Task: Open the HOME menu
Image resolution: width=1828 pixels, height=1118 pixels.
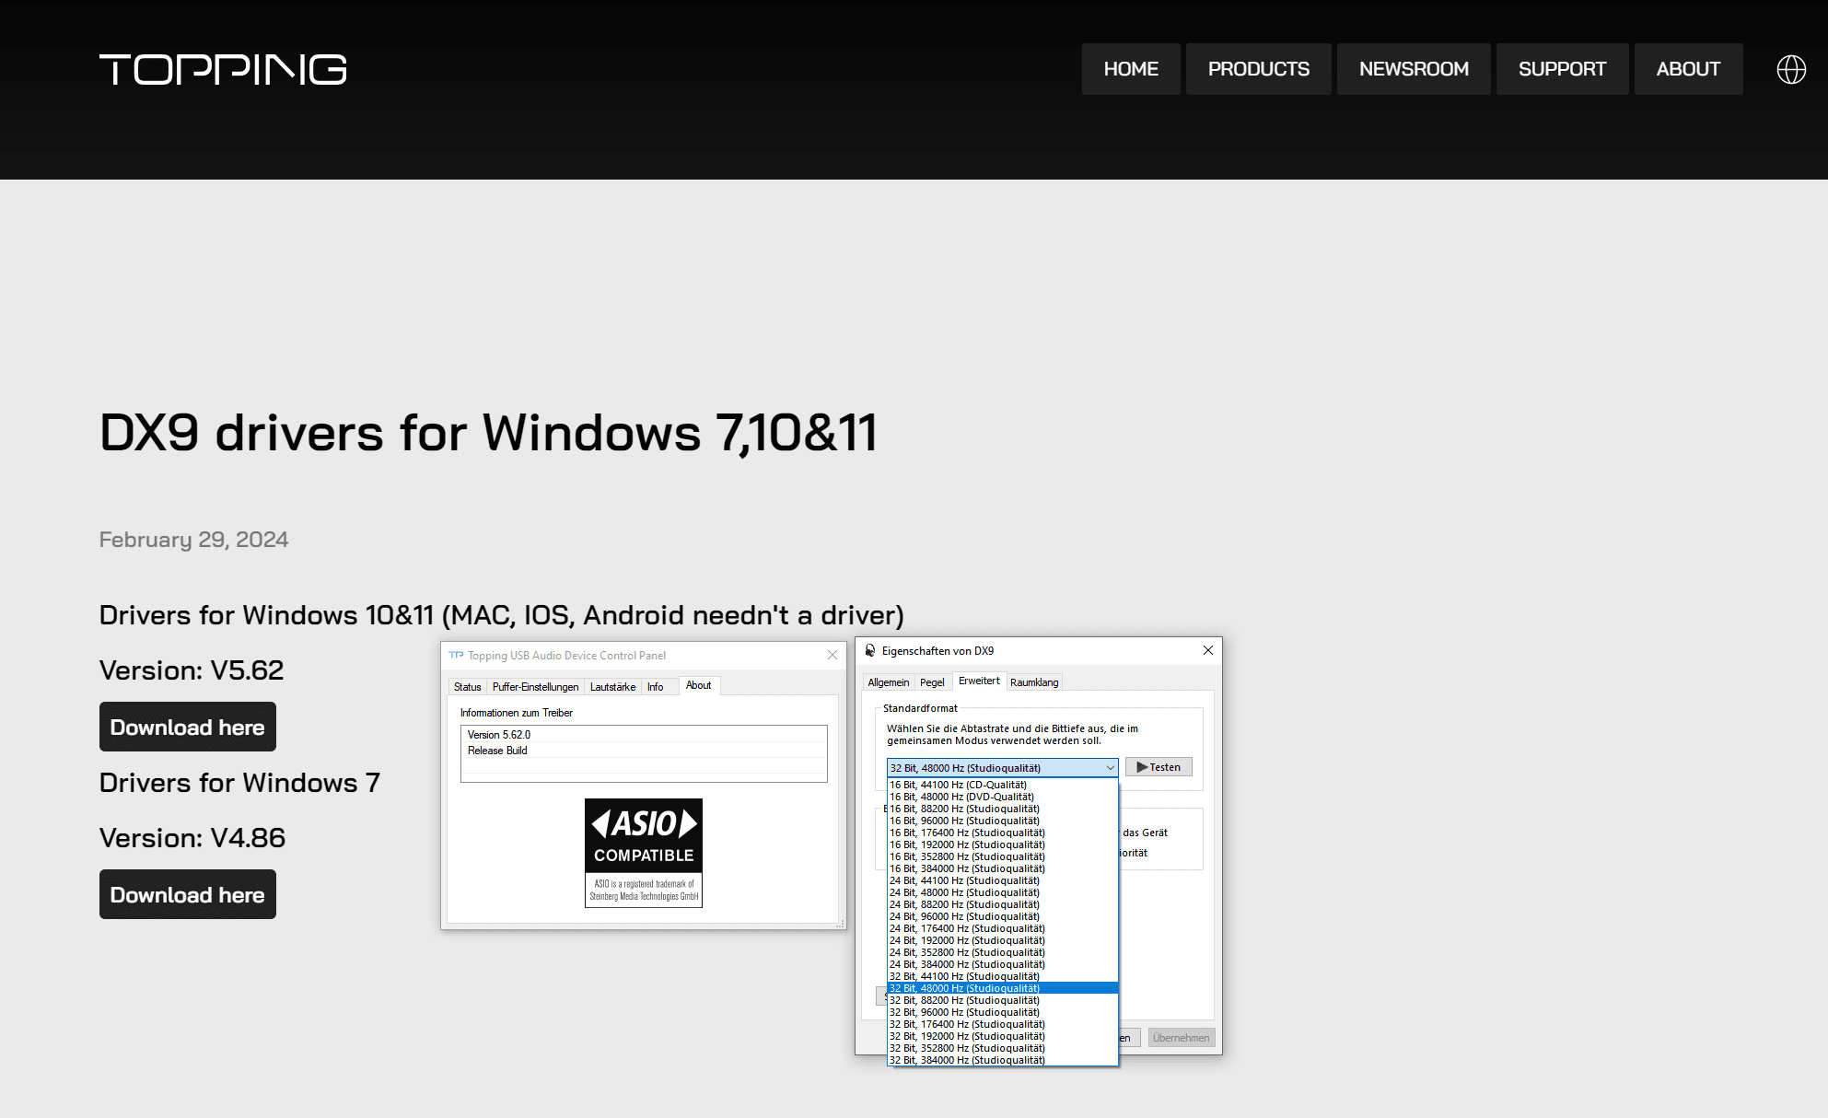Action: click(x=1131, y=69)
